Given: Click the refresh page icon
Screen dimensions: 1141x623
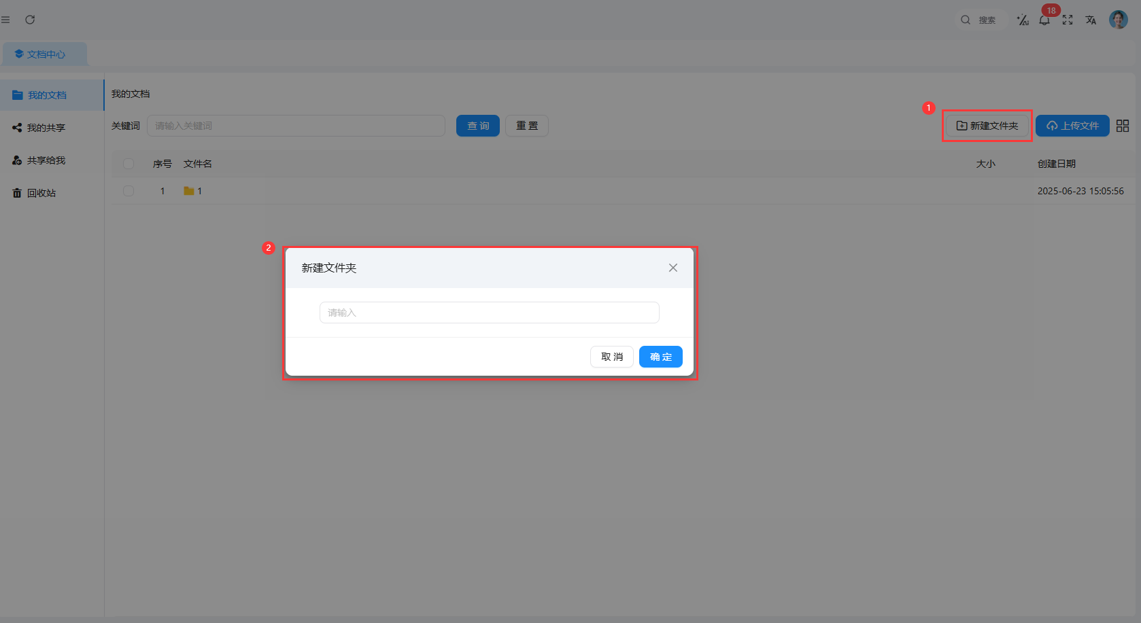Looking at the screenshot, I should click(x=30, y=20).
